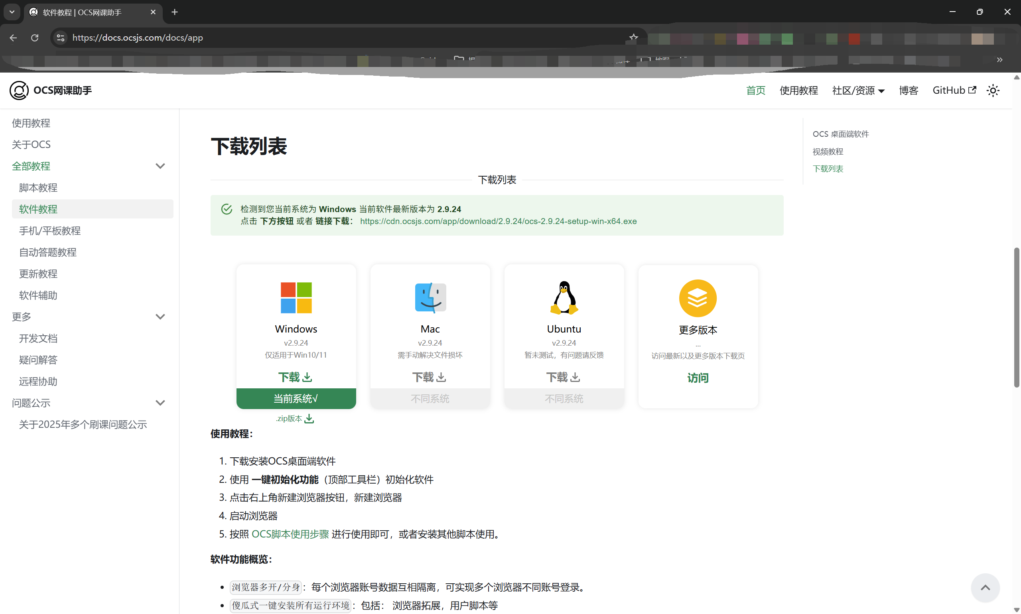Go to 首页 in top navigation
The image size is (1021, 614).
[756, 90]
